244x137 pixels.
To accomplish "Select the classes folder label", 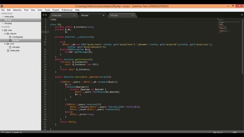I will tap(13, 33).
